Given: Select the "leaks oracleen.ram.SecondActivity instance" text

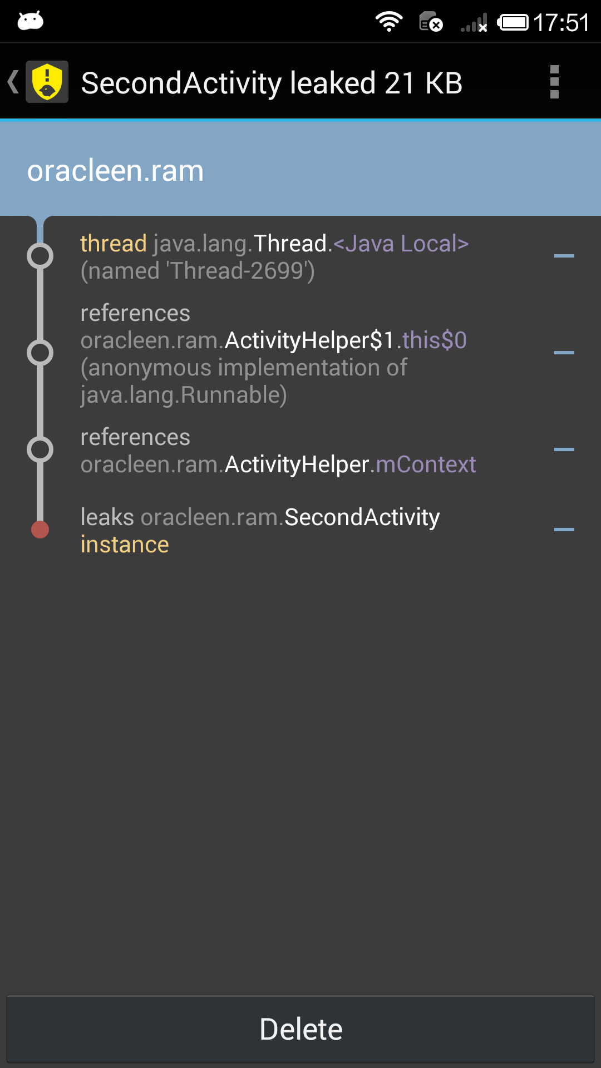Looking at the screenshot, I should [x=260, y=531].
